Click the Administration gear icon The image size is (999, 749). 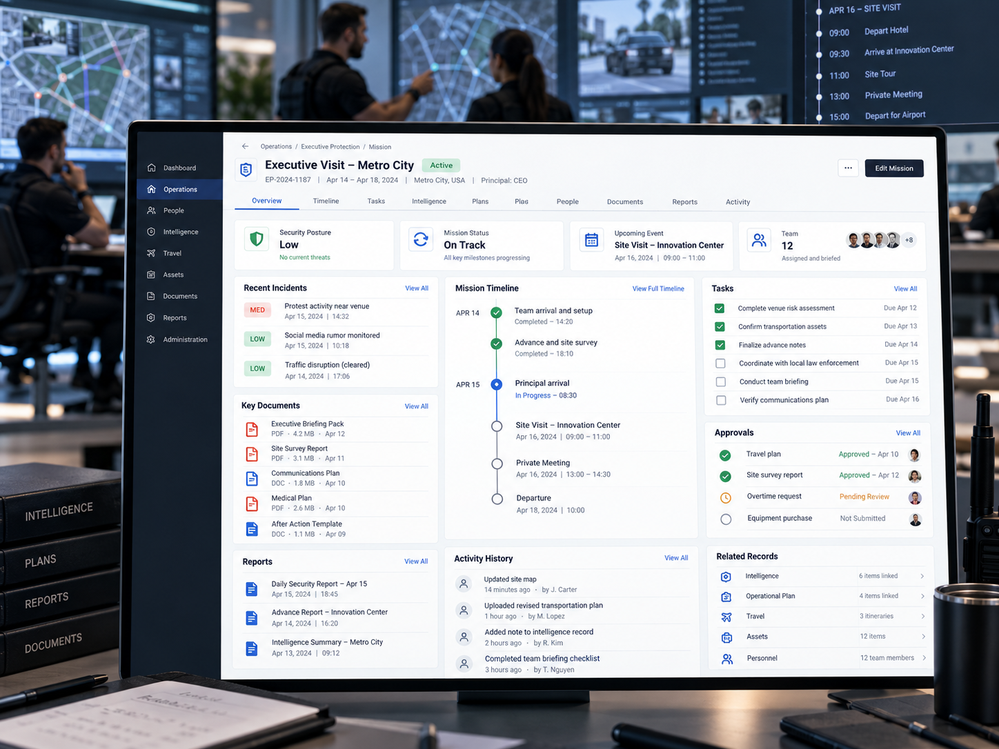(152, 339)
